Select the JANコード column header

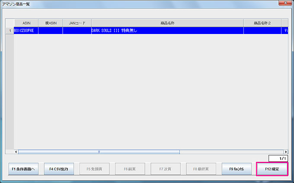[x=77, y=23]
